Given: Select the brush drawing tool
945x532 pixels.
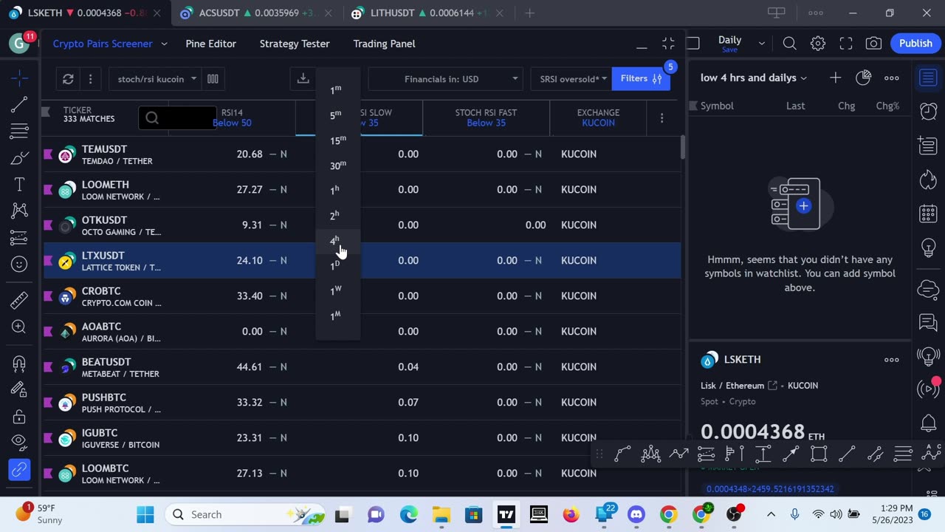Looking at the screenshot, I should pyautogui.click(x=19, y=158).
